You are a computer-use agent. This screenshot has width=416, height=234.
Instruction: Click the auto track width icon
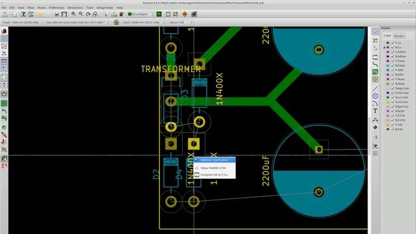pos(116,23)
